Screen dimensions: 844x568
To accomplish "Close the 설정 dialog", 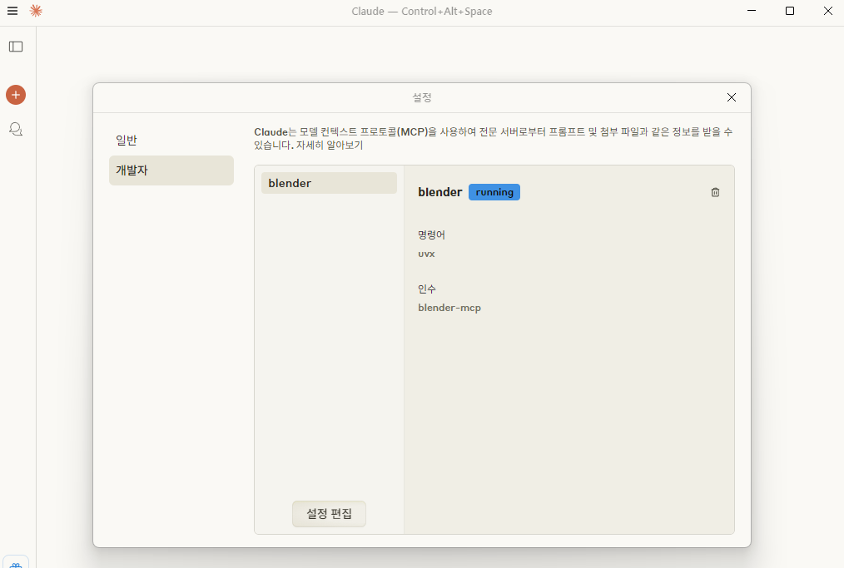I will (732, 97).
